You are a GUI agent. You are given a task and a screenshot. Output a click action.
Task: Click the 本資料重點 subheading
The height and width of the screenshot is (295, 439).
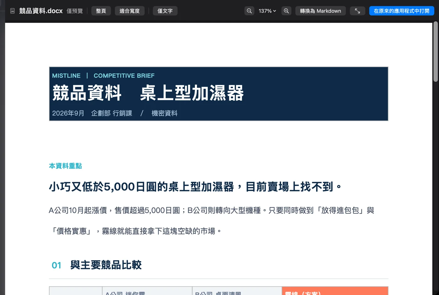click(x=65, y=166)
